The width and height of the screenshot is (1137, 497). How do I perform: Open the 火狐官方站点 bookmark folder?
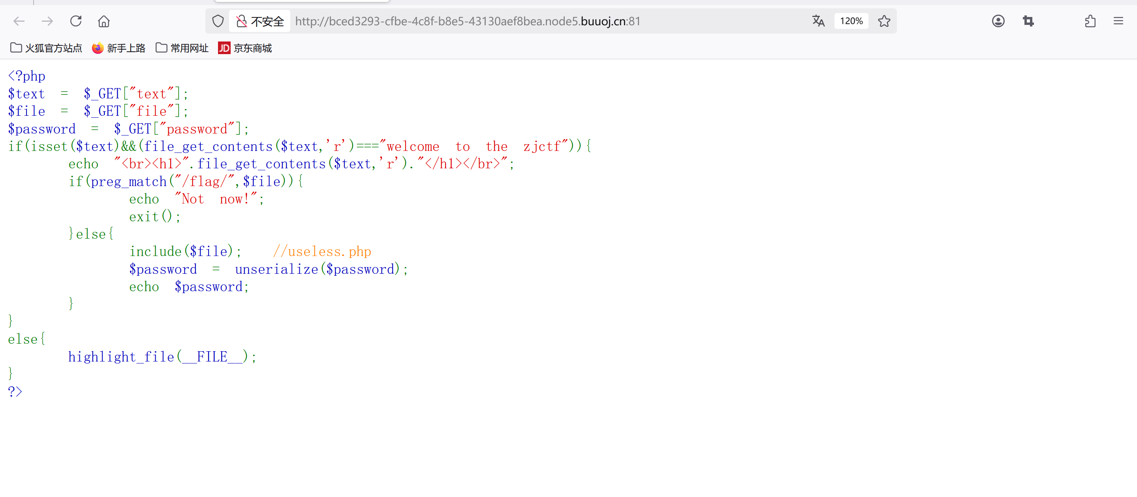(46, 48)
